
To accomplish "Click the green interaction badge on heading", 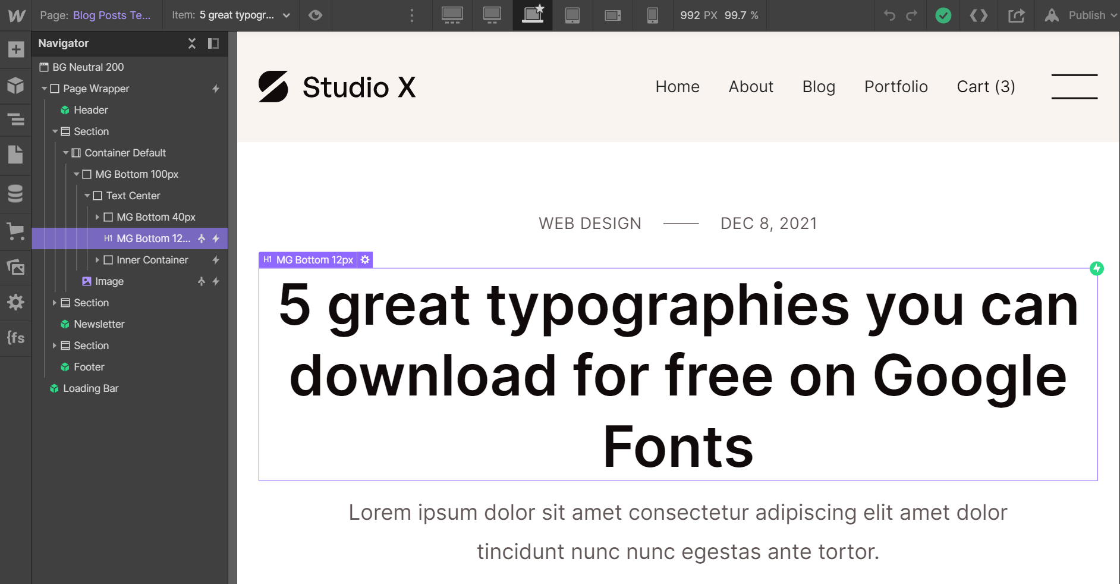I will click(1097, 268).
